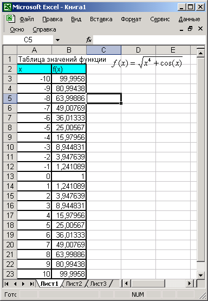Screen dimensions: 208x301
Task: Select row 5 header
Action: click(10, 98)
